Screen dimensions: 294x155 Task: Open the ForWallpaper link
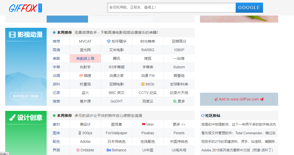(x=116, y=133)
